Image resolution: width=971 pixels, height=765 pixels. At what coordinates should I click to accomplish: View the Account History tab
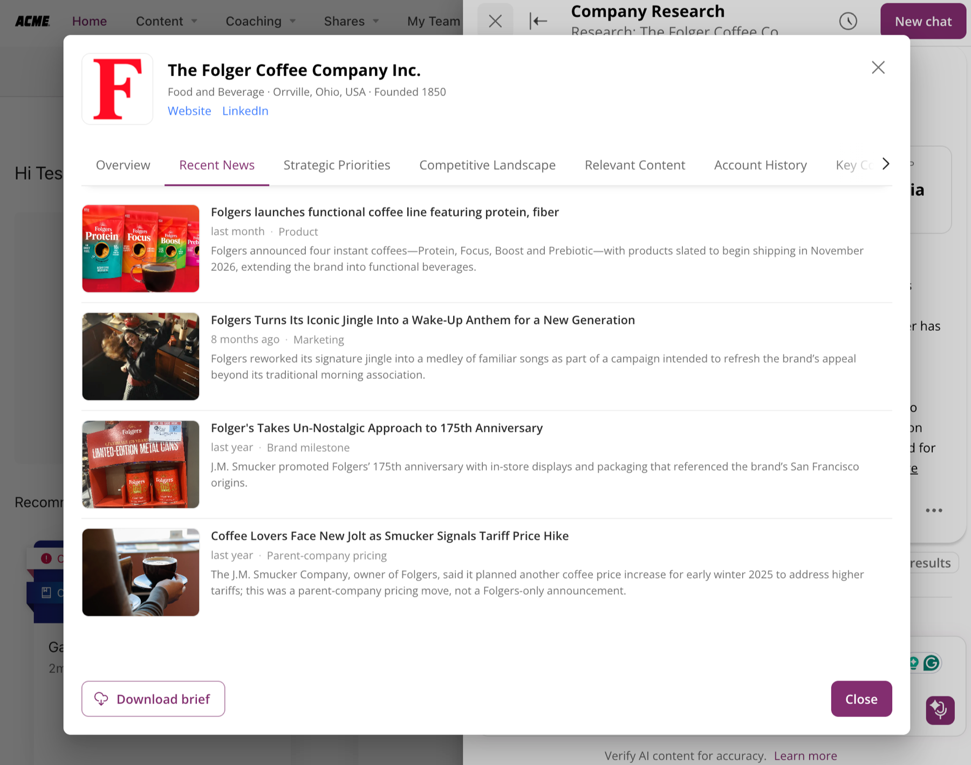tap(761, 165)
